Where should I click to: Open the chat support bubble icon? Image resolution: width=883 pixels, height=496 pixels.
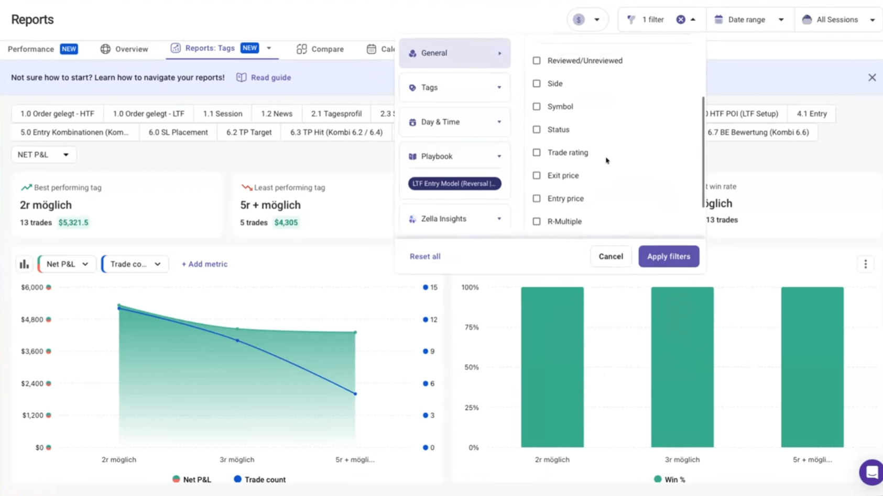click(x=871, y=472)
